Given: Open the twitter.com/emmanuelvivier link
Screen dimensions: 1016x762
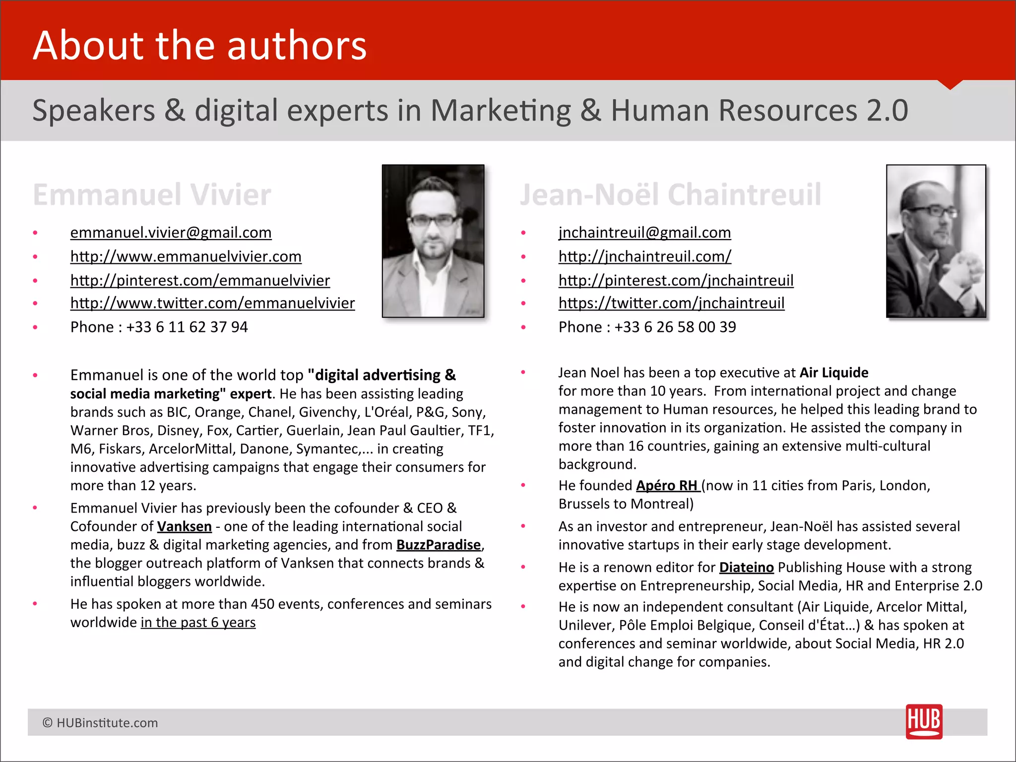Looking at the screenshot, I should tap(212, 303).
